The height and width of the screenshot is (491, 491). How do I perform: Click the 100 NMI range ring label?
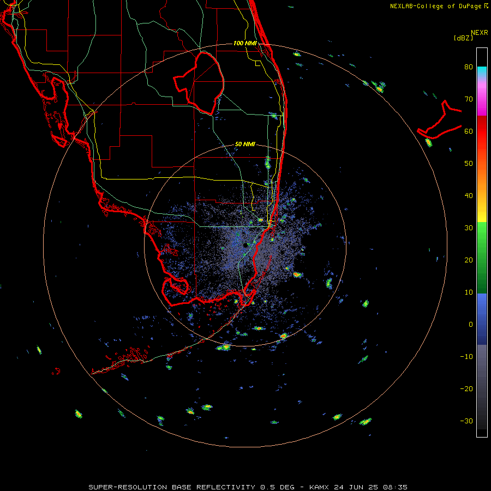[x=245, y=43]
